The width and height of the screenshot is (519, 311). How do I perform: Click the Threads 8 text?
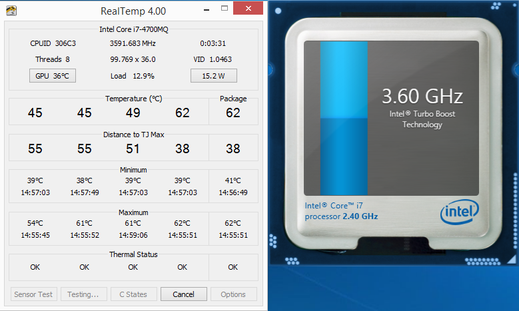pos(52,59)
